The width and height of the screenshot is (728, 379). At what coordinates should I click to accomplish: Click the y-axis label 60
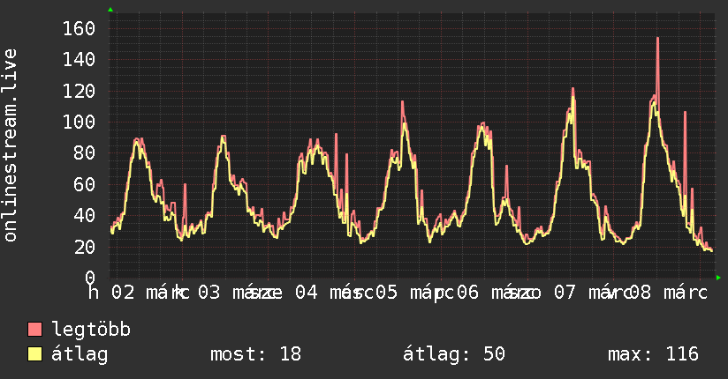pos(85,184)
